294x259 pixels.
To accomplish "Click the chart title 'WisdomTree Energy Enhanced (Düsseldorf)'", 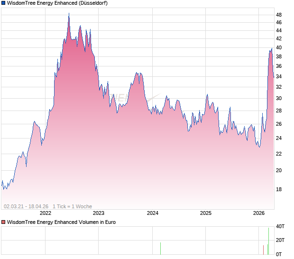I will click(57, 3).
